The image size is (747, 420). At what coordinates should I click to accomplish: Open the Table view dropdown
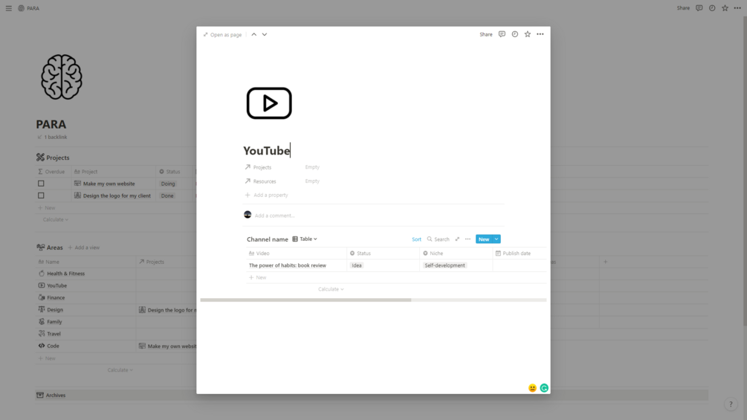tap(305, 239)
